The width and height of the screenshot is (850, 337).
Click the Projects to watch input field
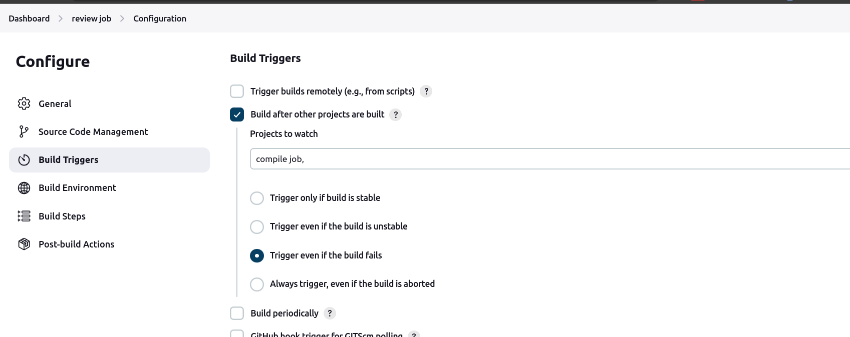pos(451,158)
